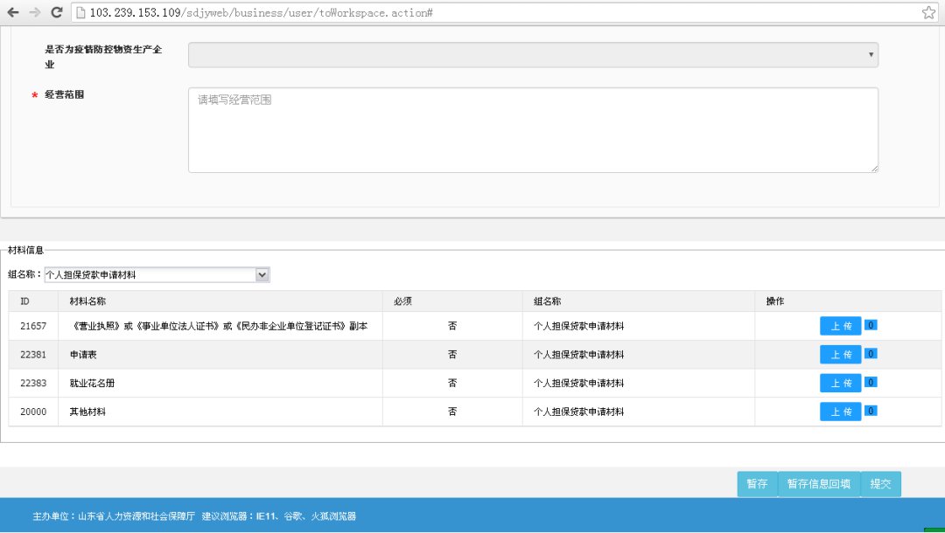This screenshot has height=533, width=945.
Task: Submit the form with 提交 button
Action: click(x=880, y=484)
